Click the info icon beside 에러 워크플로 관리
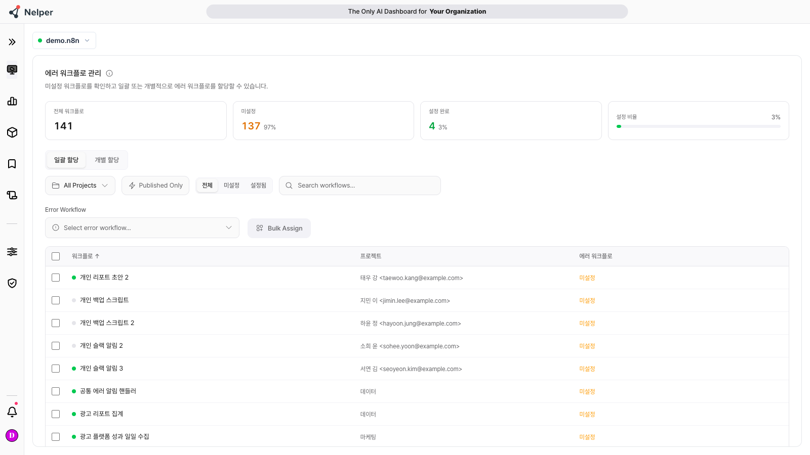 (109, 73)
